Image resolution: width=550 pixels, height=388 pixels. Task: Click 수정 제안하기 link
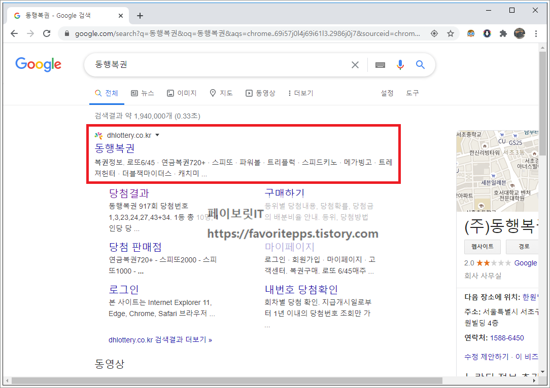(x=486, y=357)
